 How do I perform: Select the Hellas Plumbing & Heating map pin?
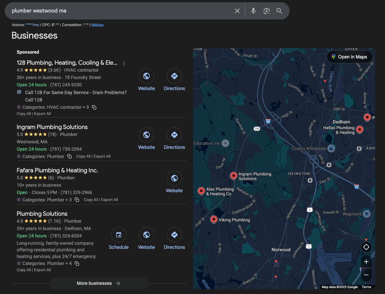coord(360,129)
